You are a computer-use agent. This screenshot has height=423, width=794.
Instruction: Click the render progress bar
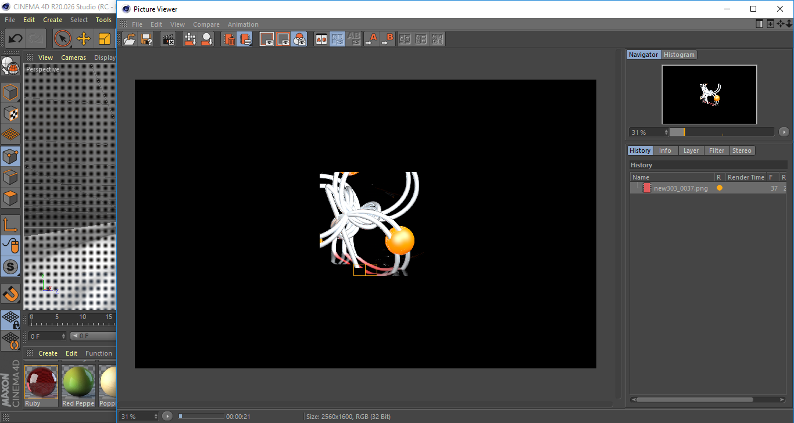tap(201, 416)
